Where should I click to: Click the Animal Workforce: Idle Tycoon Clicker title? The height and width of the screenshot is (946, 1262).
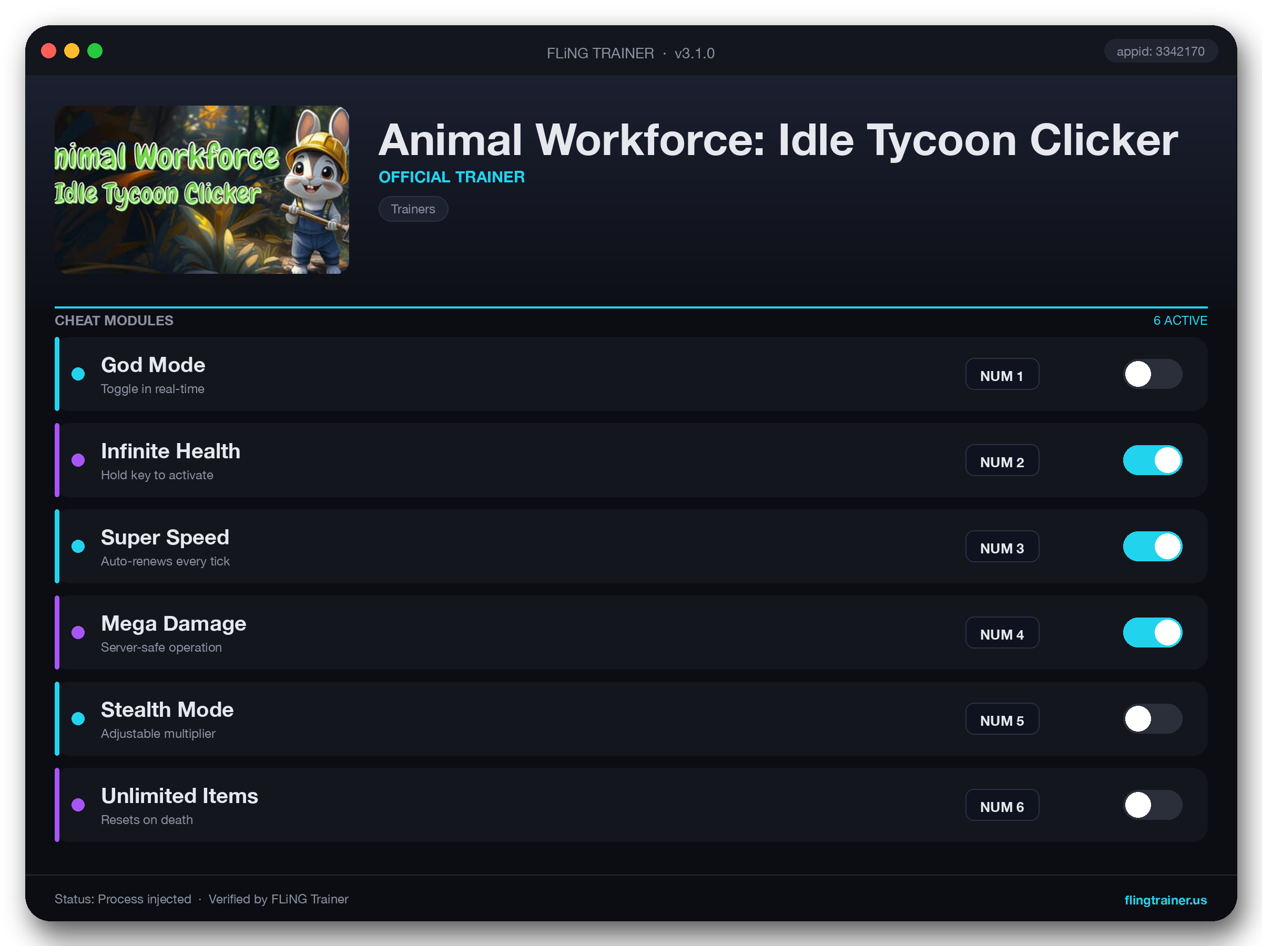coord(778,140)
